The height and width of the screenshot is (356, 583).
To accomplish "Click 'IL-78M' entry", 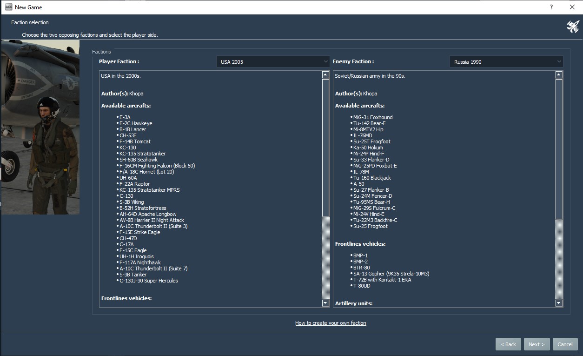I will (361, 172).
